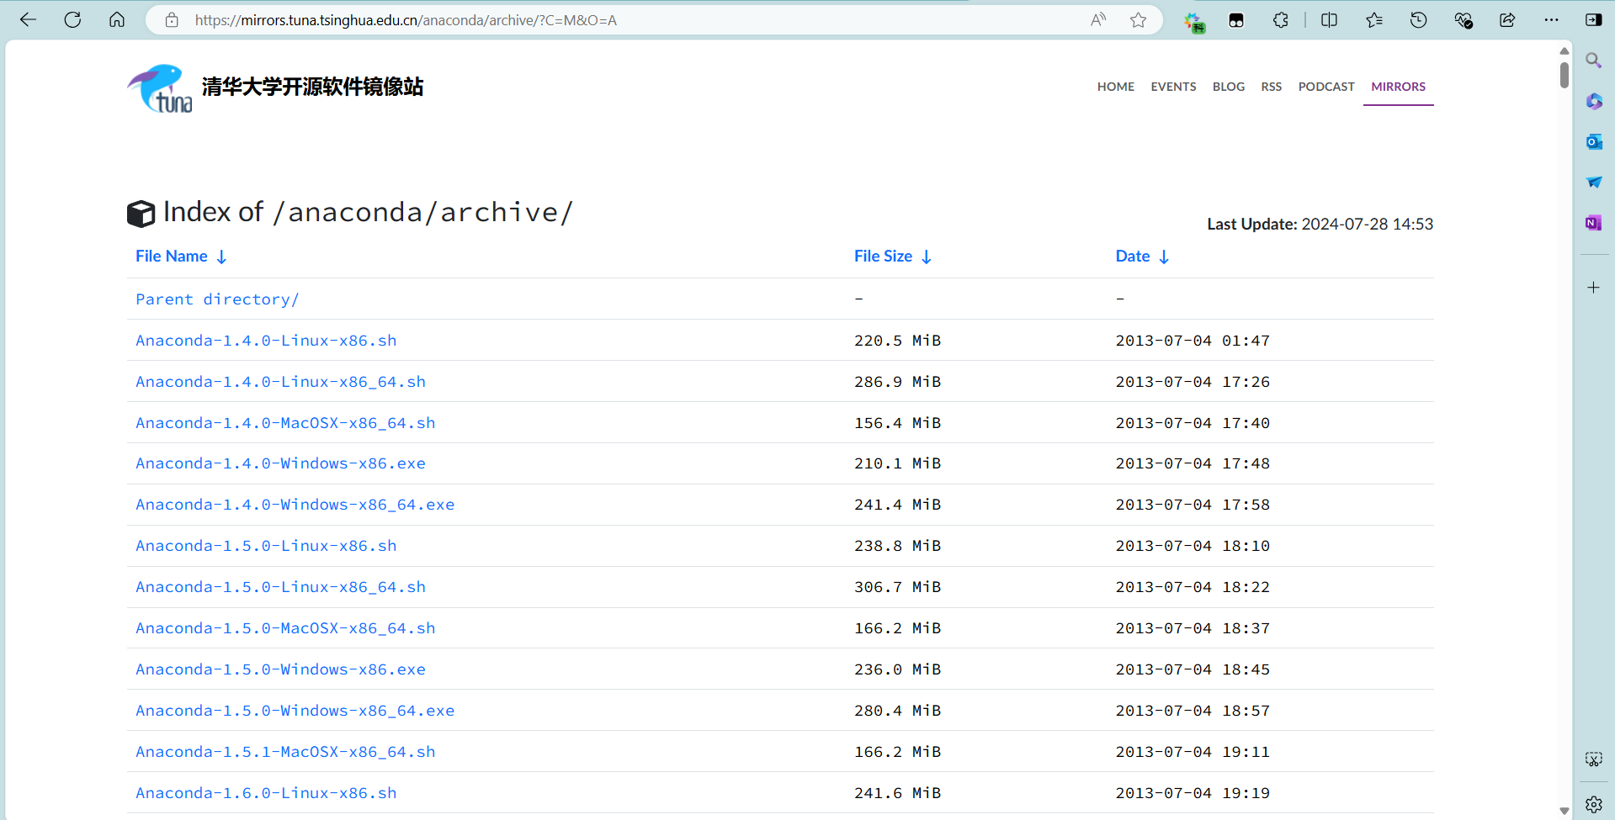The width and height of the screenshot is (1615, 820).
Task: Open the browser extensions puzzle icon
Action: (x=1280, y=20)
